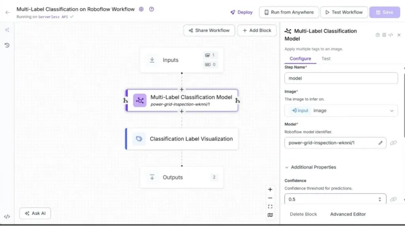Zoom out on the canvas
Image resolution: width=405 pixels, height=227 pixels.
pos(270,198)
